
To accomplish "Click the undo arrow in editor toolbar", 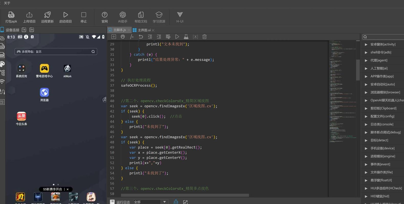I will point(141,37).
